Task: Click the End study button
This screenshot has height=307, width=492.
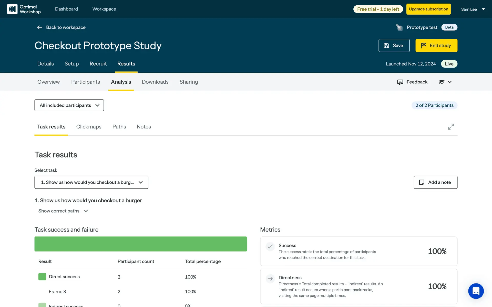Action: [436, 46]
